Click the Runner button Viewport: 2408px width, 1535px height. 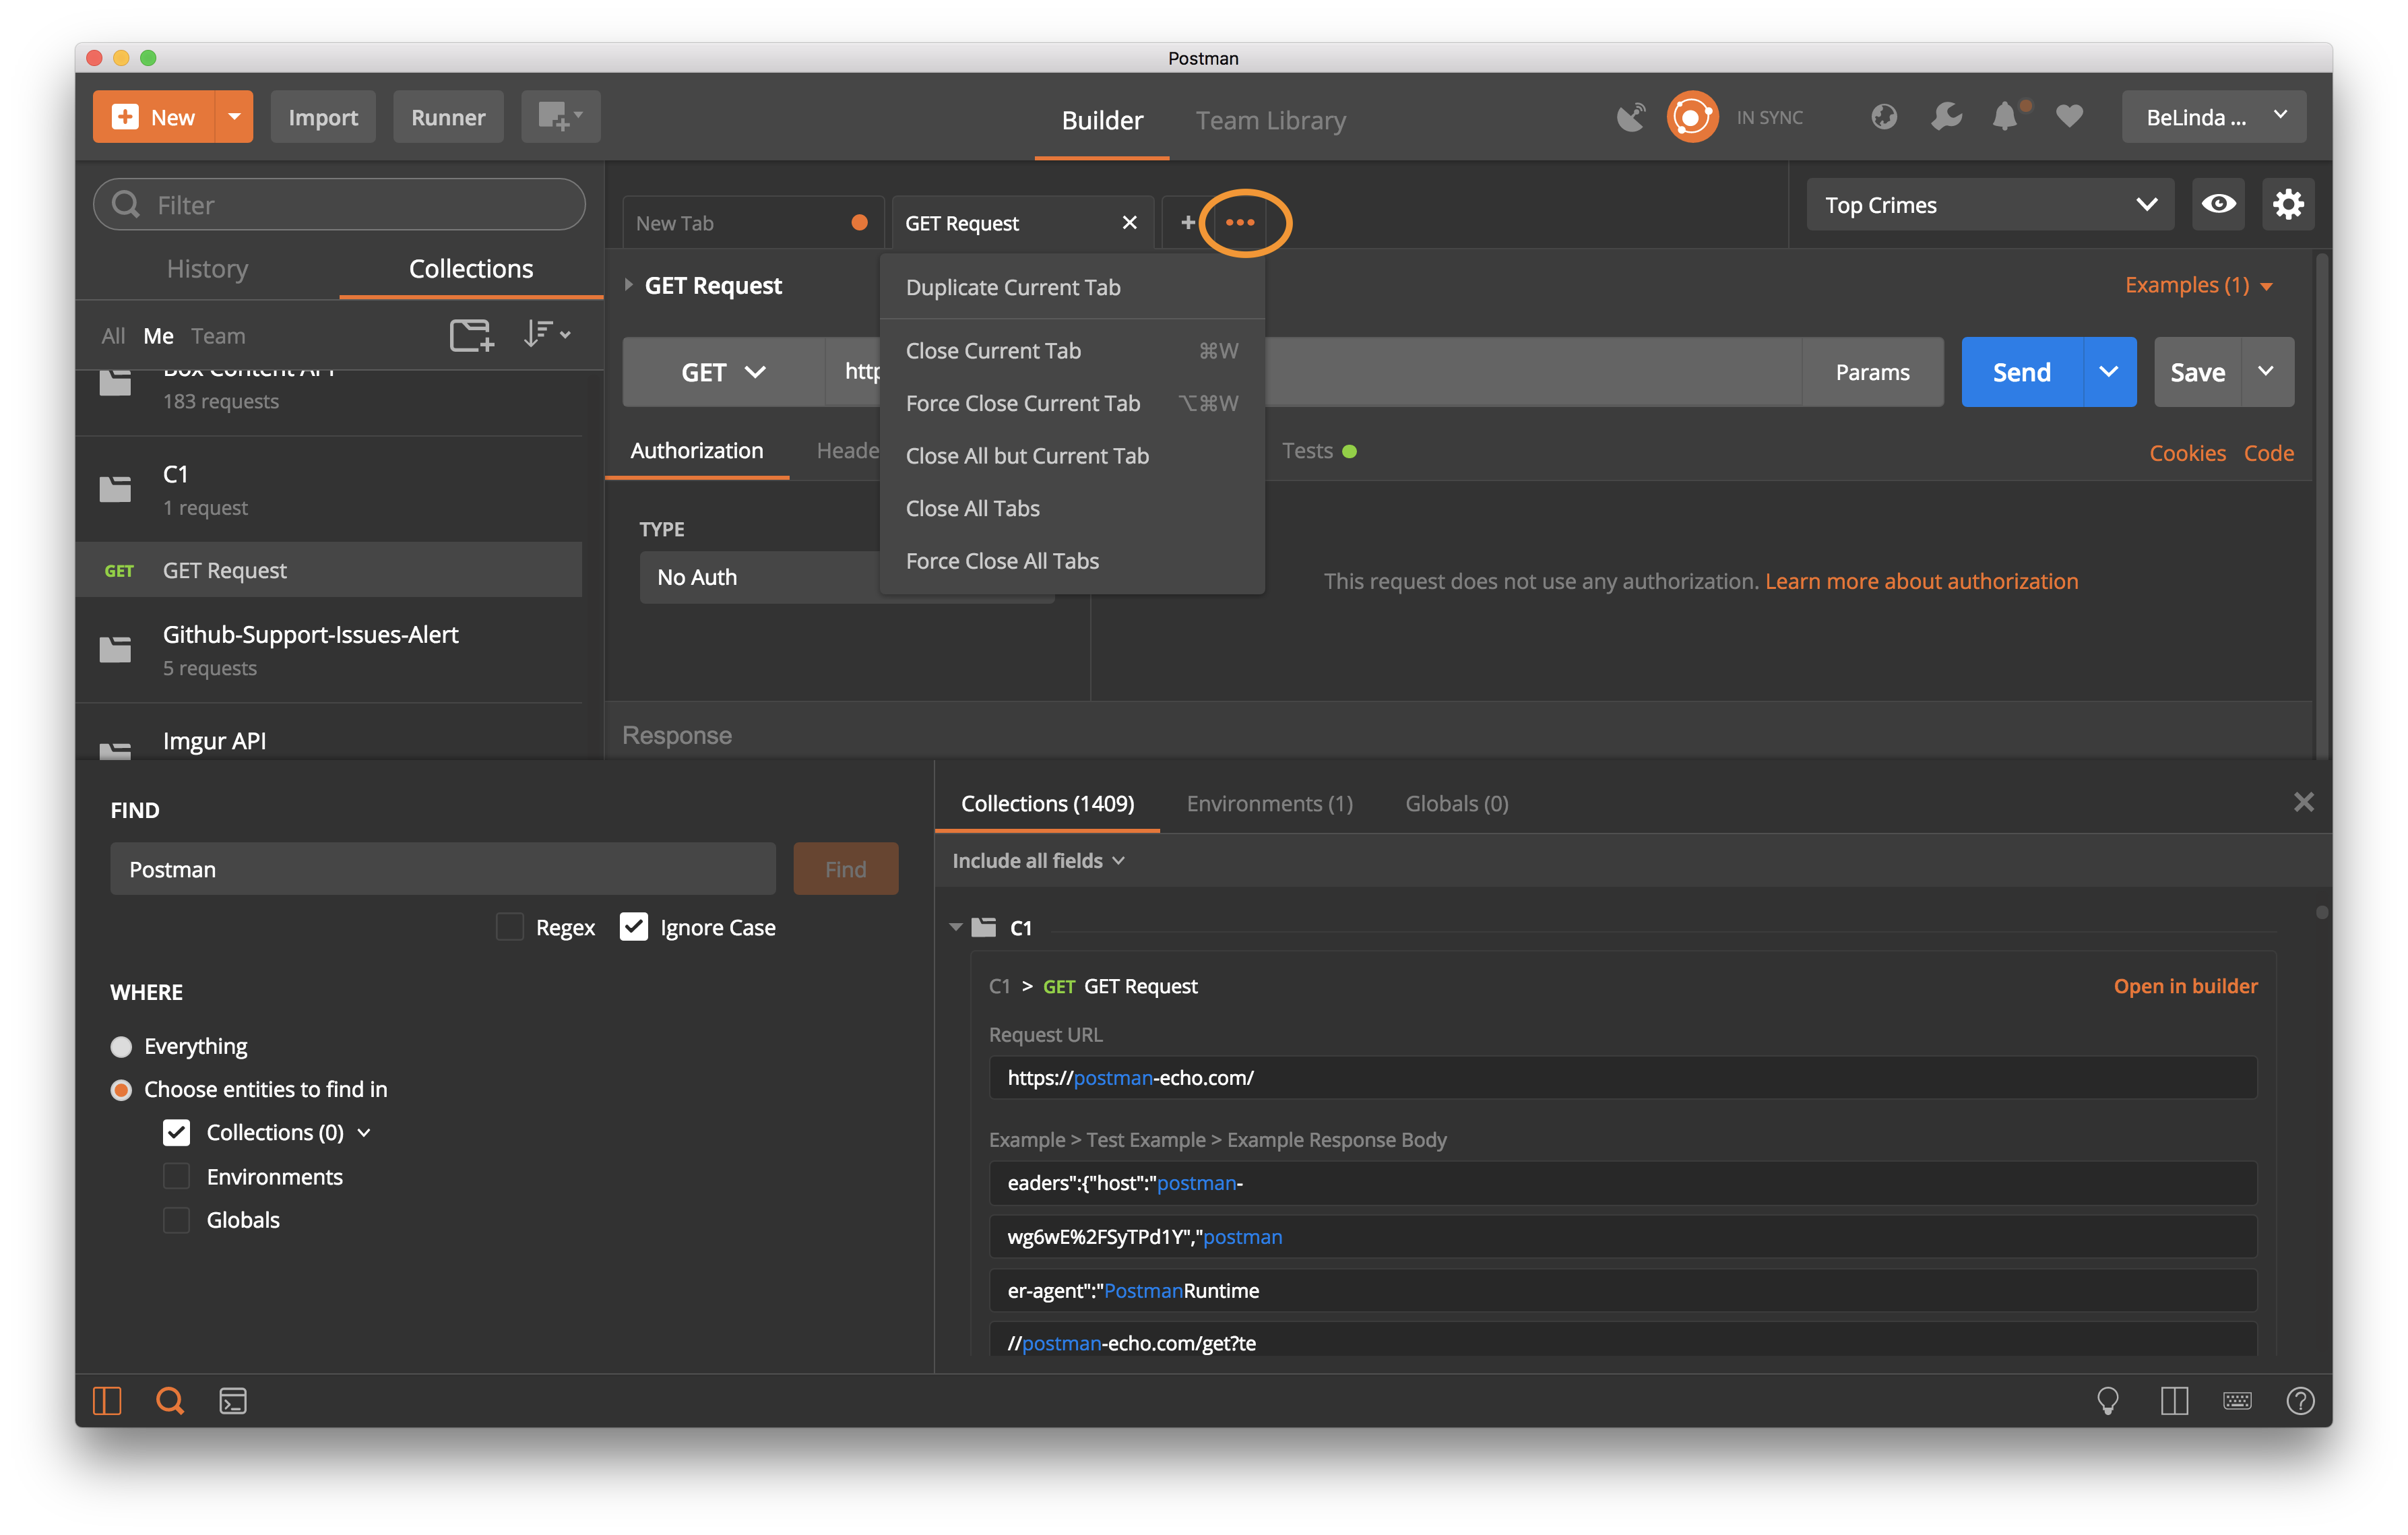pyautogui.click(x=447, y=117)
